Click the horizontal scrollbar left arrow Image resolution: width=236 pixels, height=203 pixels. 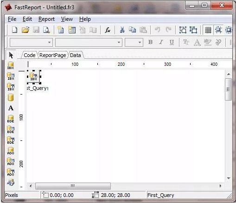click(31, 186)
